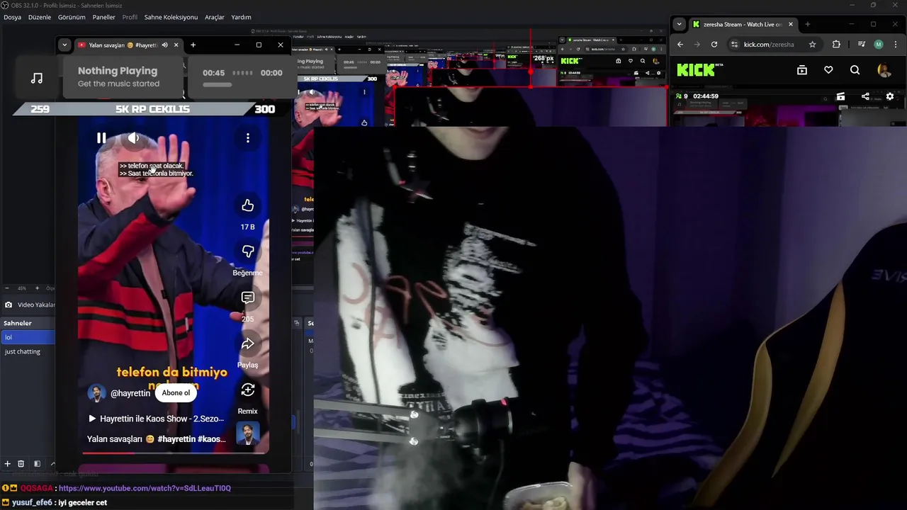Screen dimensions: 907x510
Task: Pause the YouTube Shorts video
Action: point(101,138)
